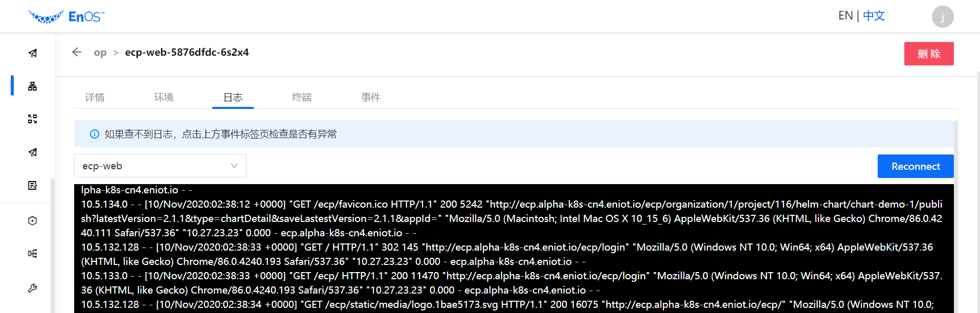Click the grid-with-arrows sidebar icon

pyautogui.click(x=33, y=119)
